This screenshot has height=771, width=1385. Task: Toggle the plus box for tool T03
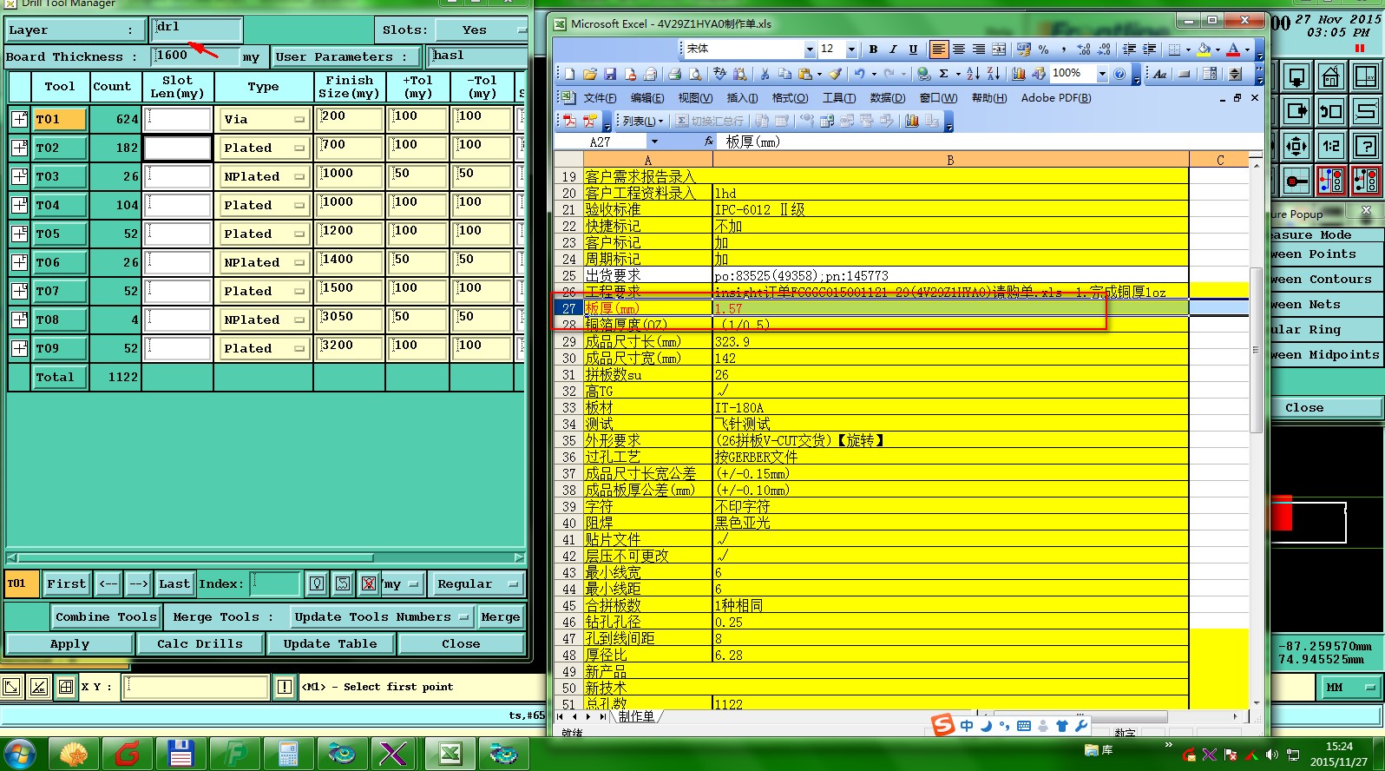tap(19, 176)
